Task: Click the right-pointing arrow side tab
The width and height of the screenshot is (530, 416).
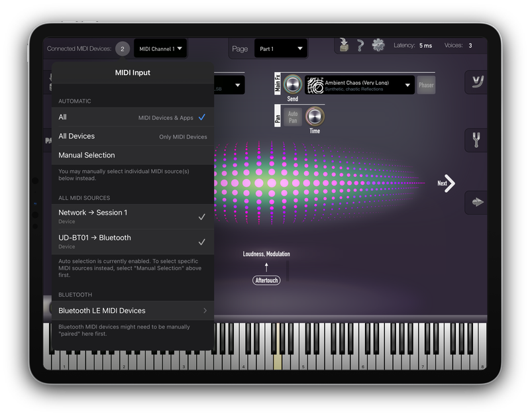Action: (x=476, y=202)
